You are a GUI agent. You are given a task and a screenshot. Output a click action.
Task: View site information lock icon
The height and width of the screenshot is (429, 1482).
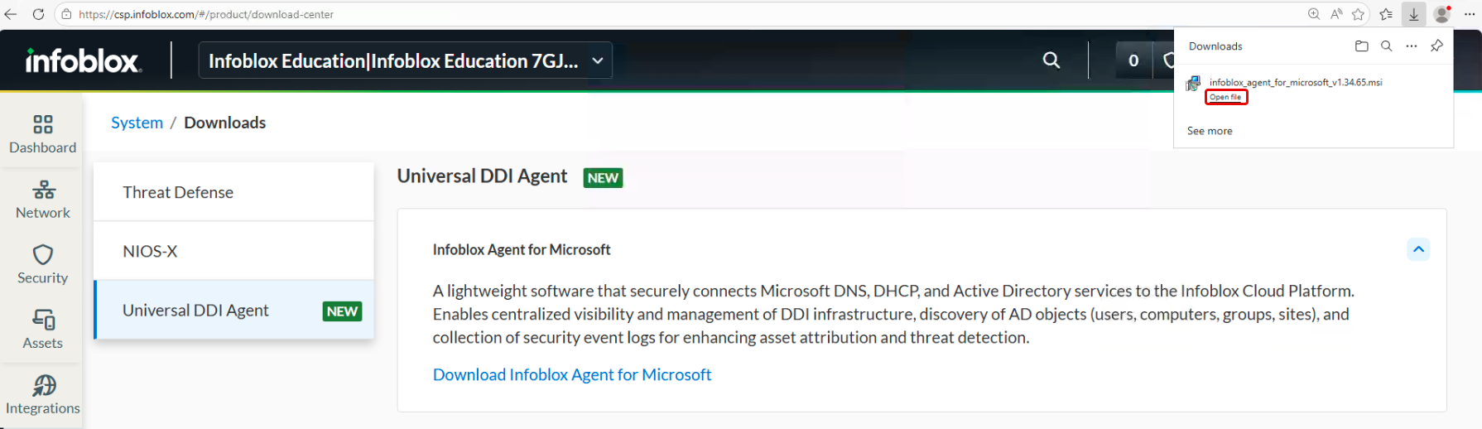coord(67,14)
